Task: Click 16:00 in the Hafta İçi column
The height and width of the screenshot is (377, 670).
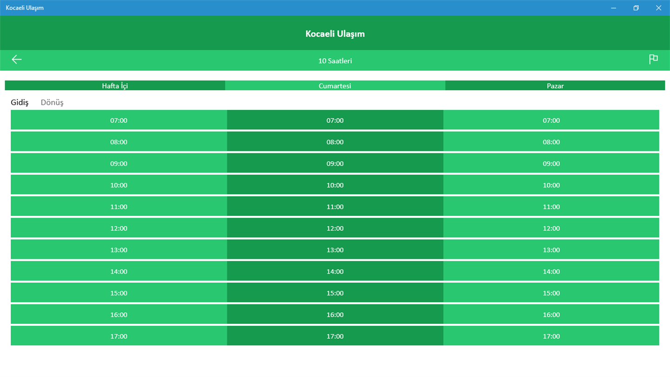Action: pyautogui.click(x=119, y=315)
